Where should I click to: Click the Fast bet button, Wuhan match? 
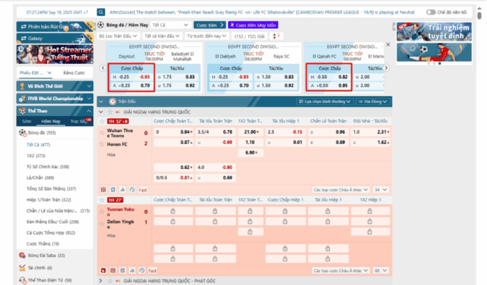(x=143, y=190)
